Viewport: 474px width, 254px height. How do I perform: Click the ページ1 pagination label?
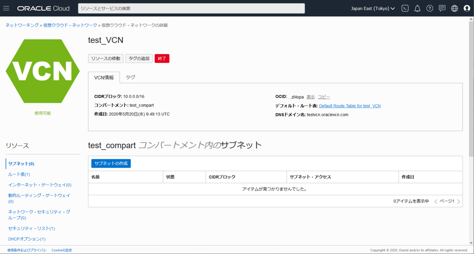(447, 201)
